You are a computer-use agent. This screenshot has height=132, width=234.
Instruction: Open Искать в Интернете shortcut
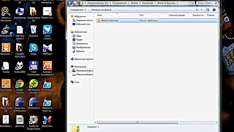6,14
